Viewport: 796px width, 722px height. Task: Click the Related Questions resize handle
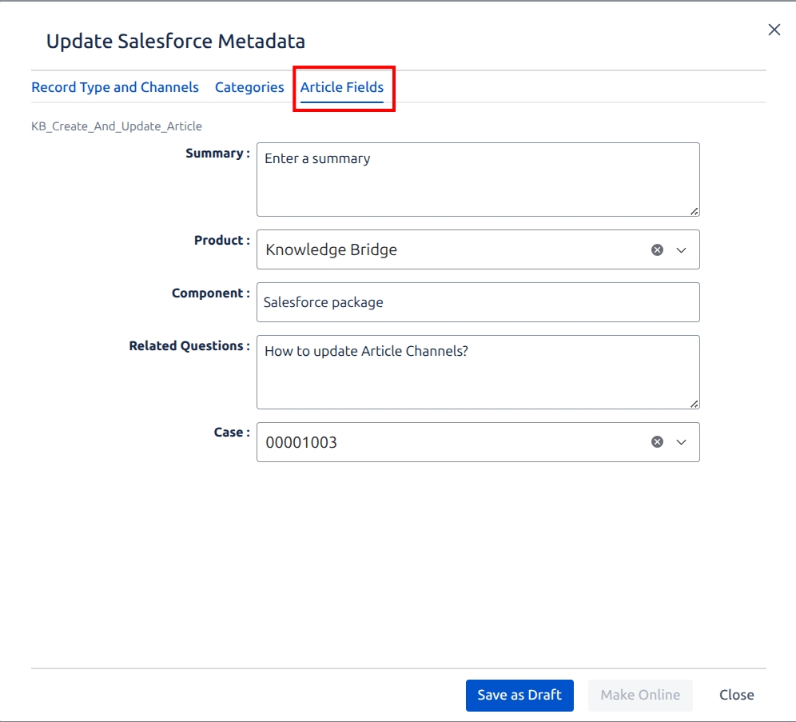(x=694, y=404)
